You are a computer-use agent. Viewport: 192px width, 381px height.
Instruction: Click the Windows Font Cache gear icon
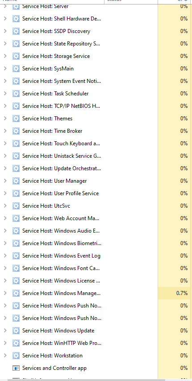pos(16,268)
